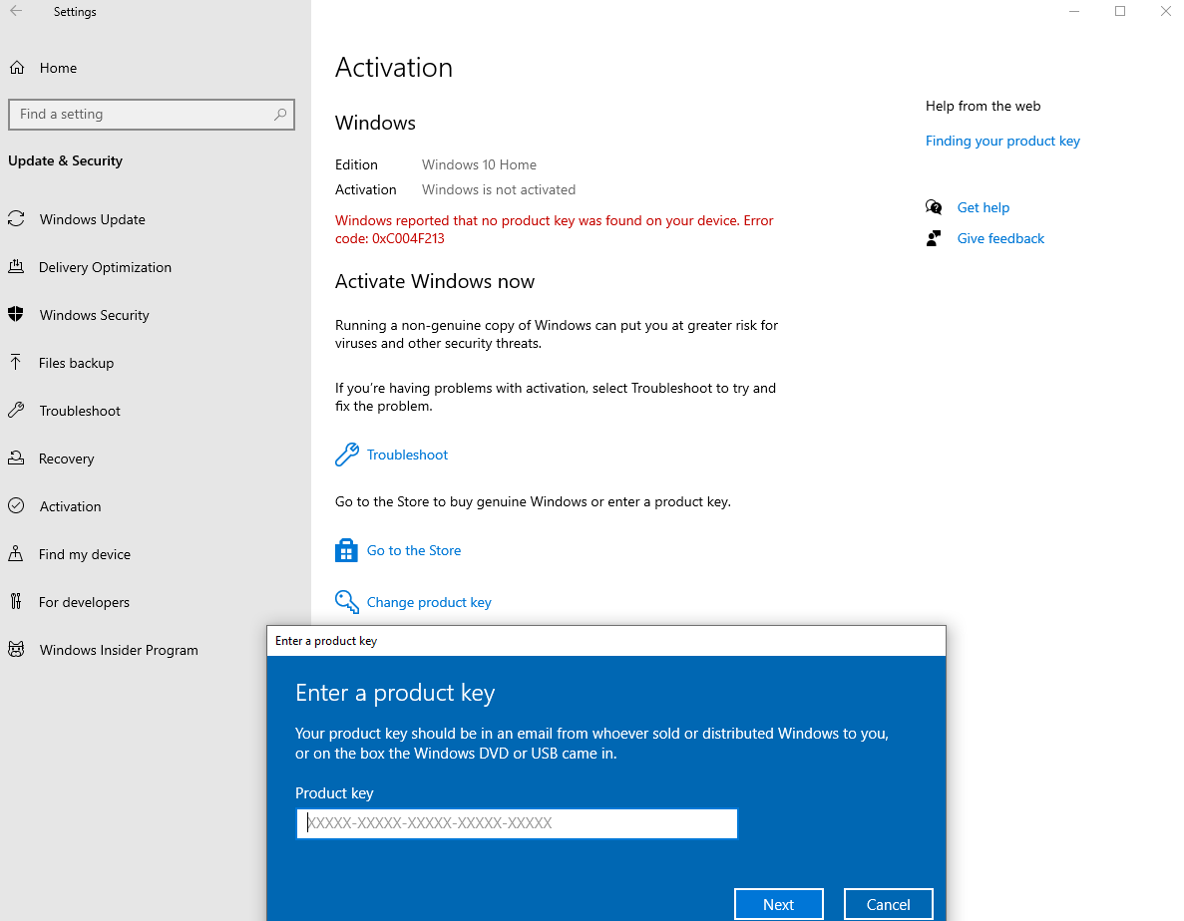Click the key icon next to Change product key
This screenshot has width=1184, height=921.
point(346,602)
